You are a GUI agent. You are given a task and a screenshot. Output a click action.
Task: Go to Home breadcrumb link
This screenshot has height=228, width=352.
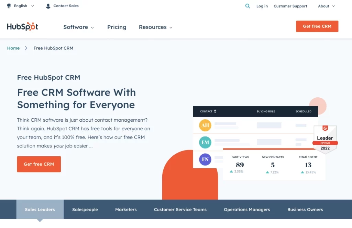click(x=13, y=48)
